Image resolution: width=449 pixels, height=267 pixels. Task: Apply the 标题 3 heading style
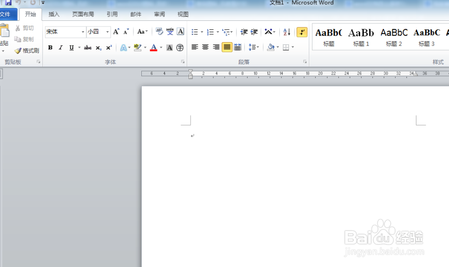[x=427, y=37]
